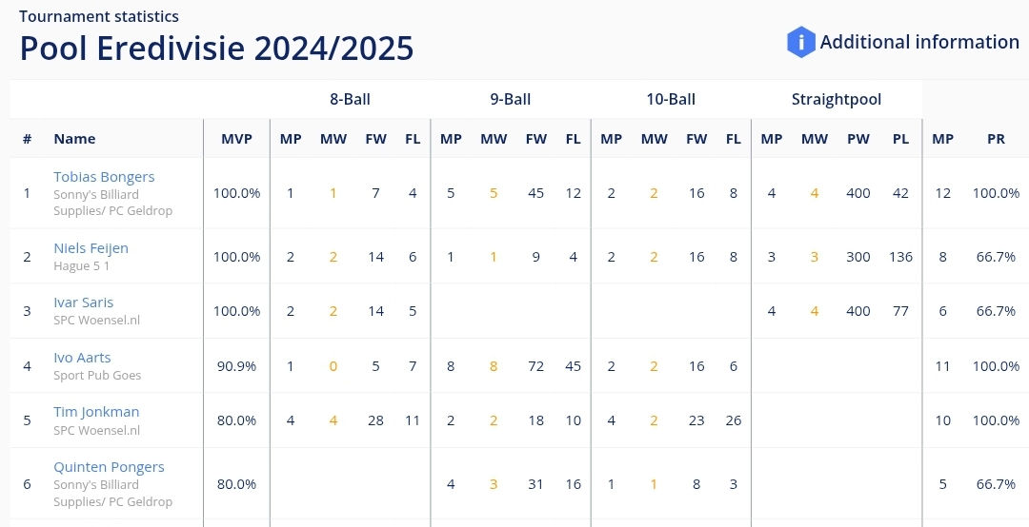Viewport: 1029px width, 527px height.
Task: Open Tim Jonkman player profile
Action: tap(96, 412)
